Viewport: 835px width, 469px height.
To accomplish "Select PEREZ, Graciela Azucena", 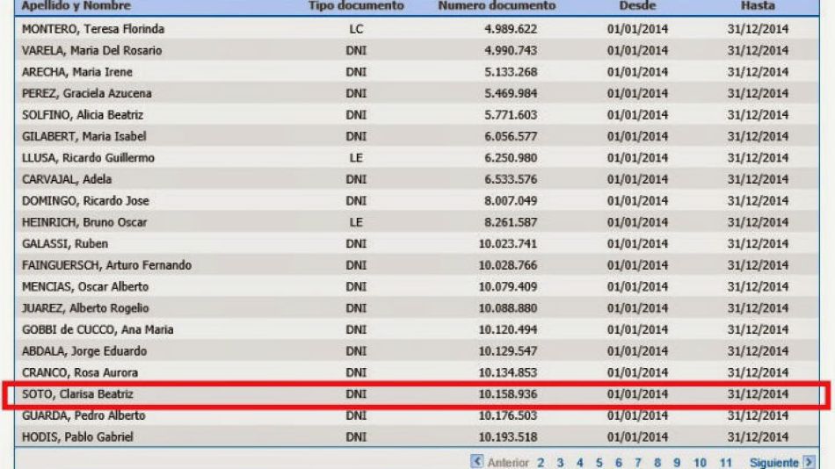I will [87, 93].
